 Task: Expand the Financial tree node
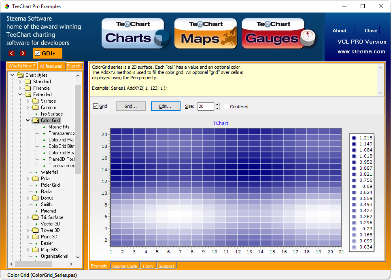pos(20,88)
